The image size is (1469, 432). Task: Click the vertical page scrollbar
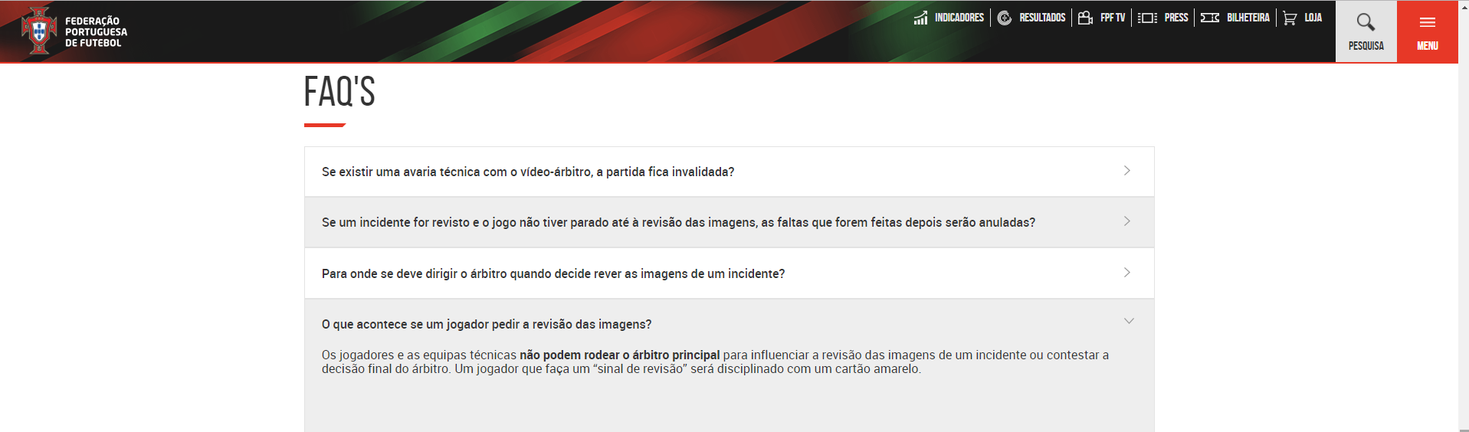(x=1464, y=216)
